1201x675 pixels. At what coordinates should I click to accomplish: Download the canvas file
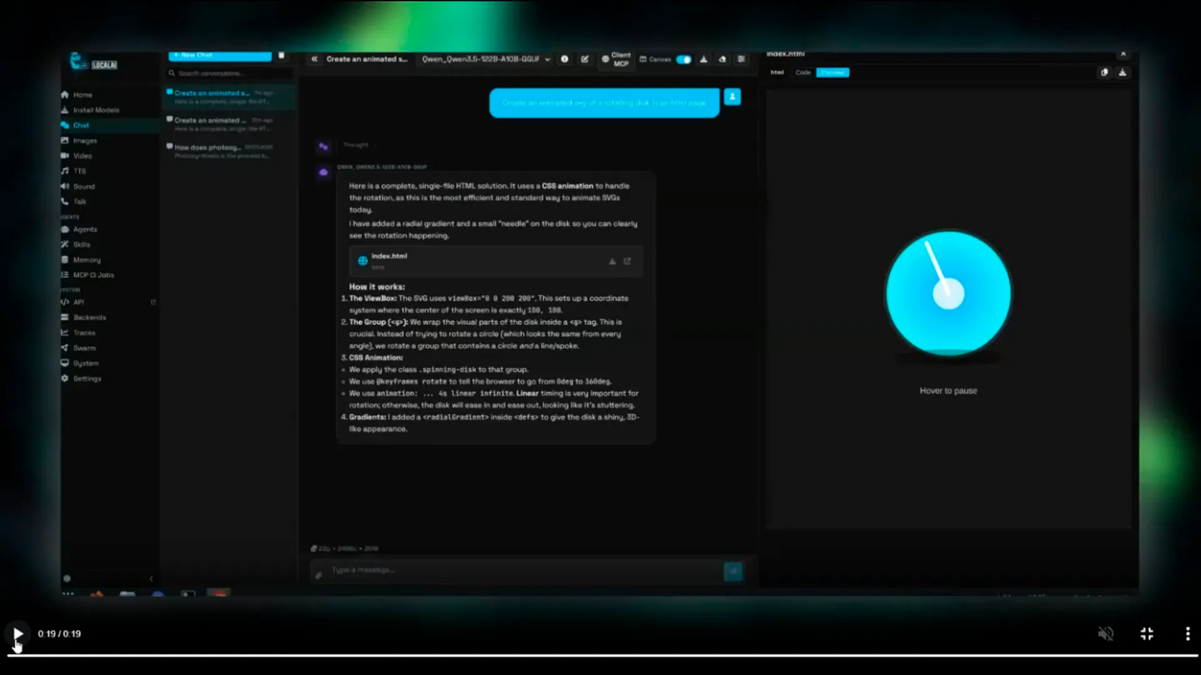point(1123,72)
